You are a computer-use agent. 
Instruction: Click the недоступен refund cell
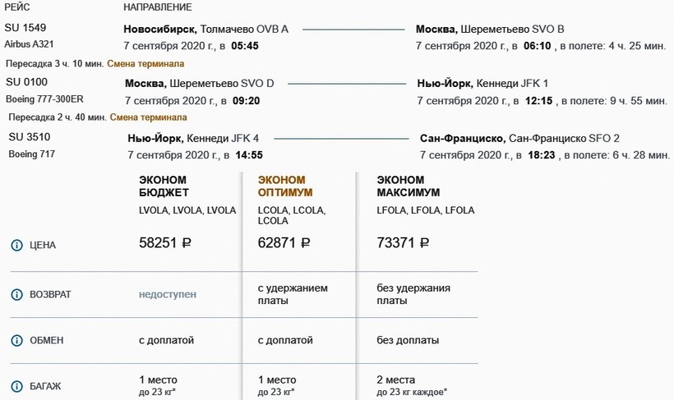tap(168, 294)
